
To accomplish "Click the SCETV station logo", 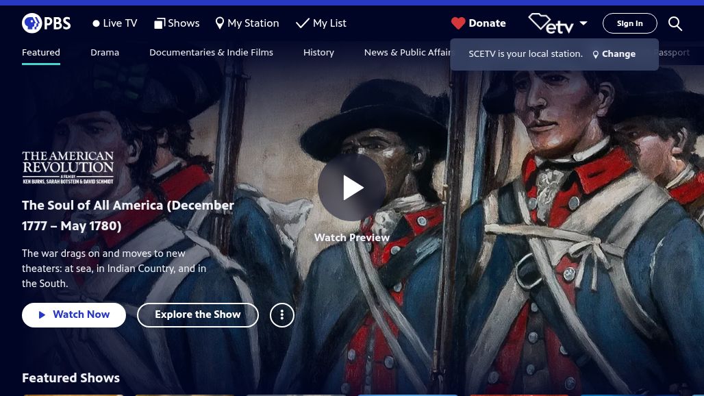I will click(551, 23).
